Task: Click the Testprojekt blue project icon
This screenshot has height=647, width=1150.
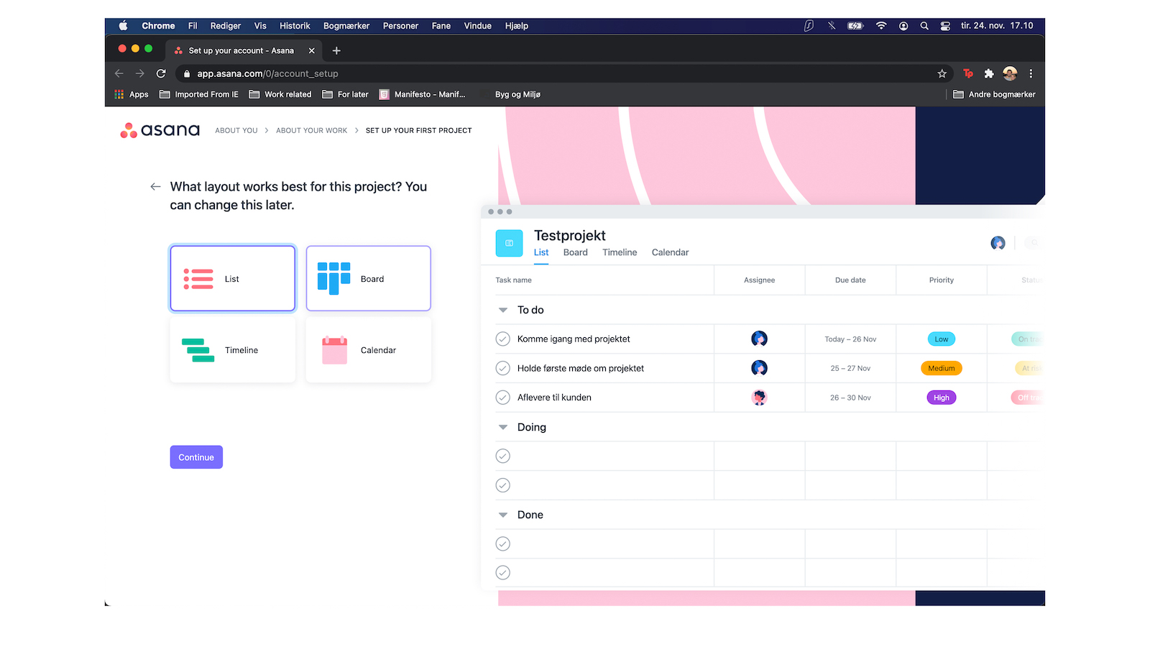Action: (x=509, y=243)
